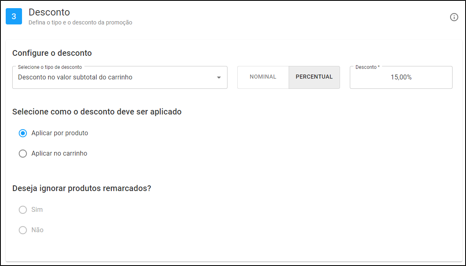
Task: Open the info icon beside Desconto header
Action: 454,17
